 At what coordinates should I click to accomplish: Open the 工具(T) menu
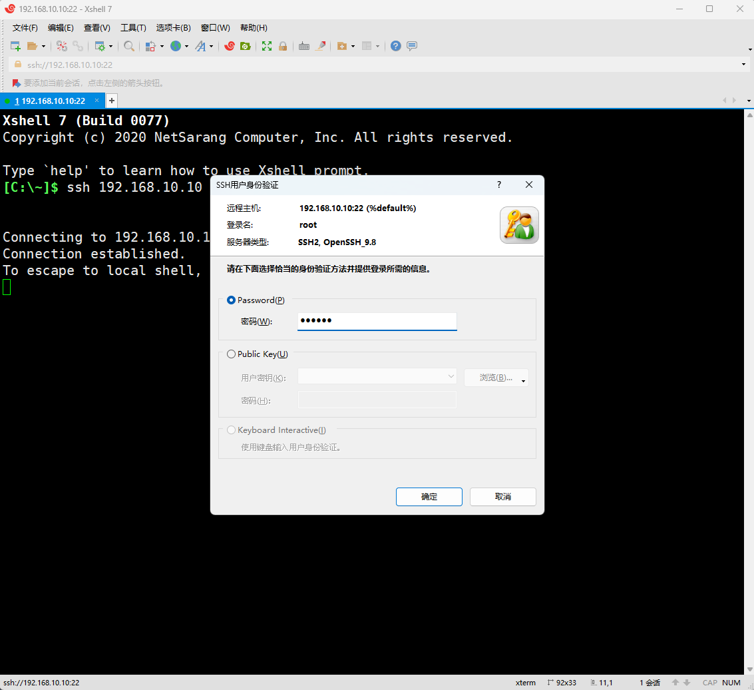[133, 28]
